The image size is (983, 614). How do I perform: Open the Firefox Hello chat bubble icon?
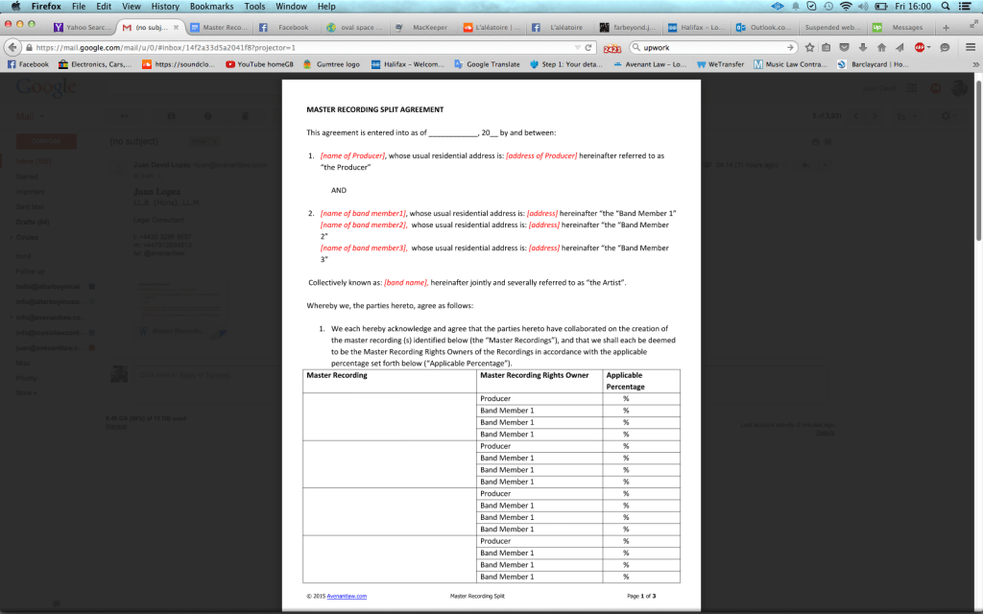[x=945, y=48]
